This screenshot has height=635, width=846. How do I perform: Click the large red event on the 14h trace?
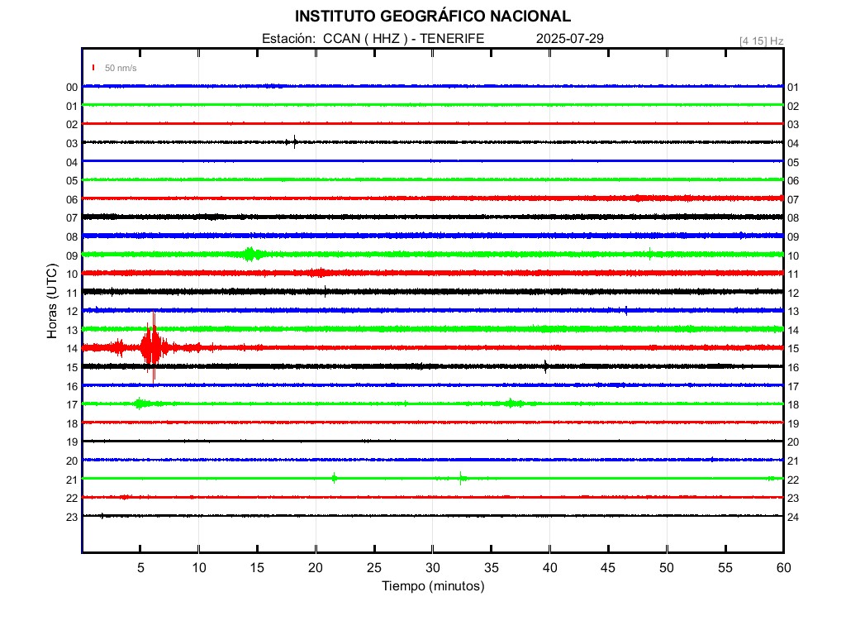153,347
